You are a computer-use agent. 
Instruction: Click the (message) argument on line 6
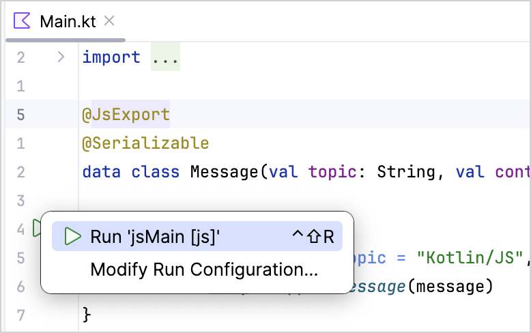[x=450, y=287]
